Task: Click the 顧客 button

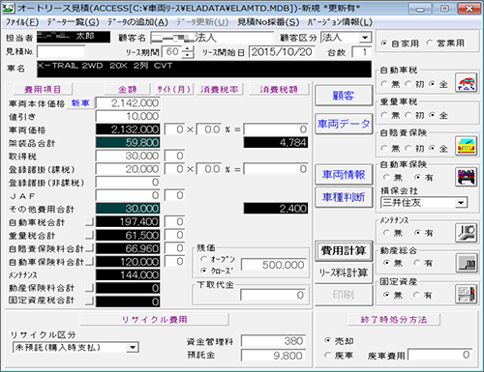Action: pos(344,96)
